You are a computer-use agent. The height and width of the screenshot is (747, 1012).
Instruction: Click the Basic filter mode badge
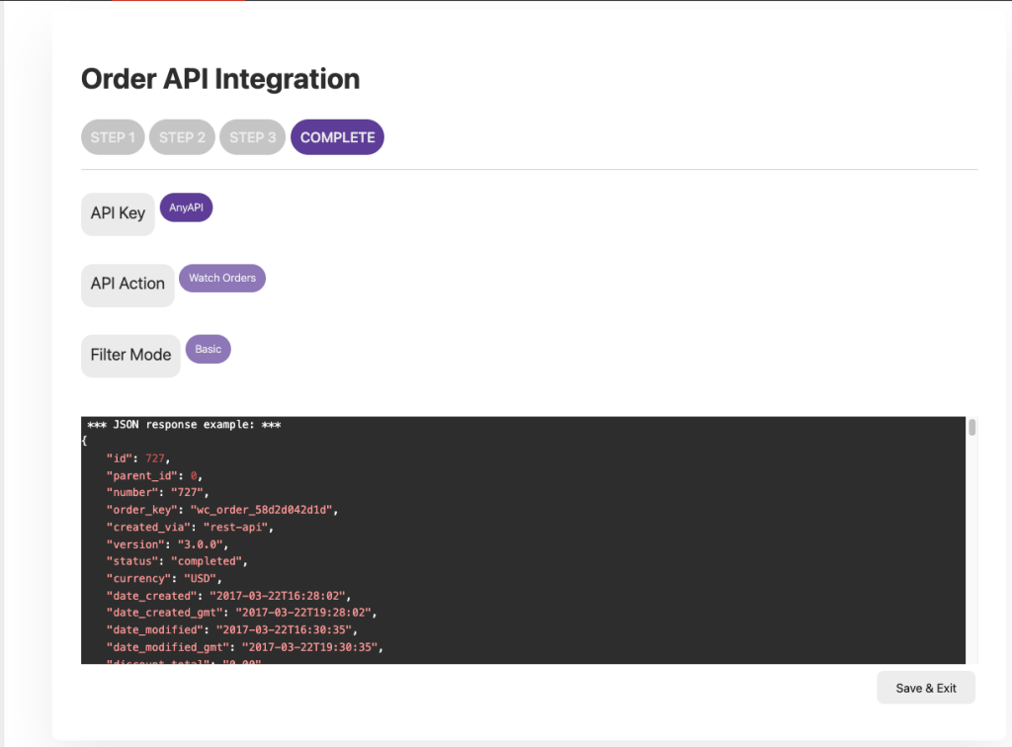pyautogui.click(x=208, y=349)
